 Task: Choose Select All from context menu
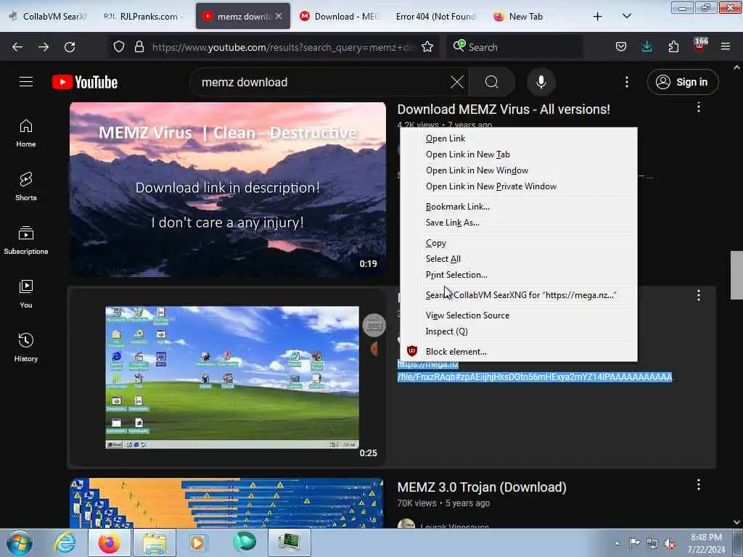tap(519, 259)
